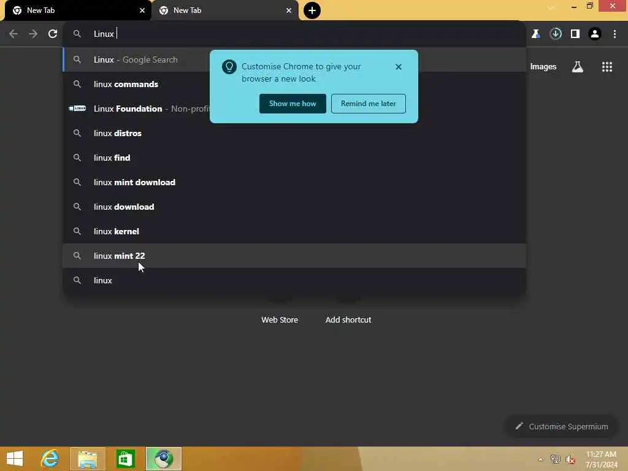
Task: Click the Customise Supermium button
Action: 562,427
